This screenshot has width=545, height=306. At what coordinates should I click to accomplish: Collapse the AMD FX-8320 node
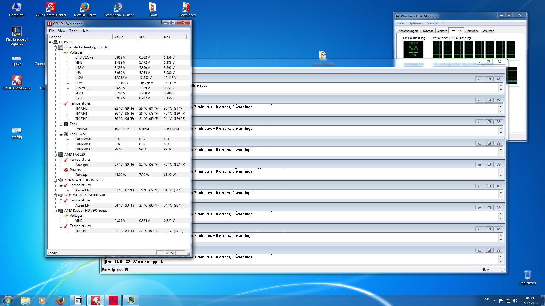[x=56, y=155]
